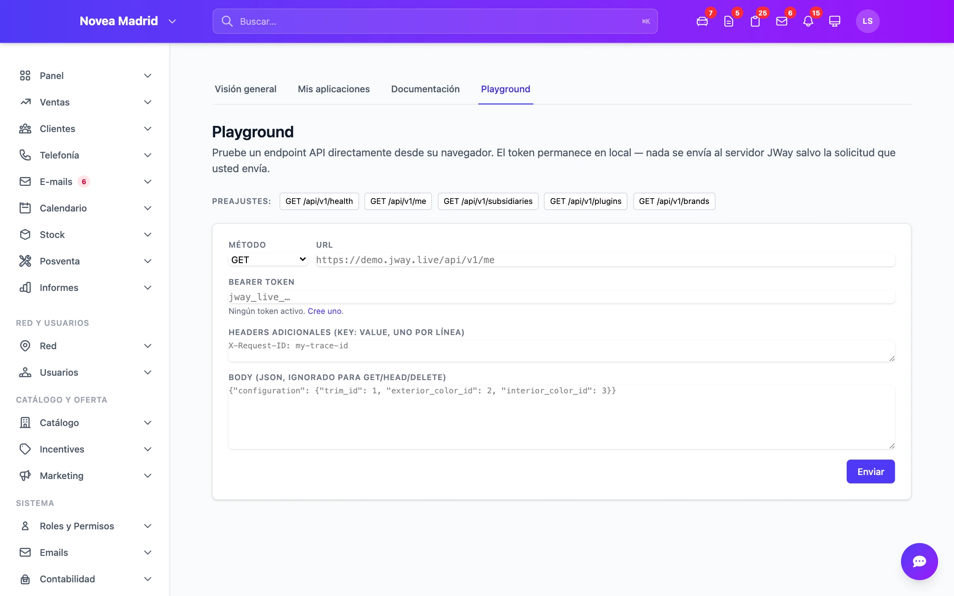This screenshot has width=954, height=596.
Task: Select the GET /api/v1/plugins preset
Action: [x=585, y=201]
